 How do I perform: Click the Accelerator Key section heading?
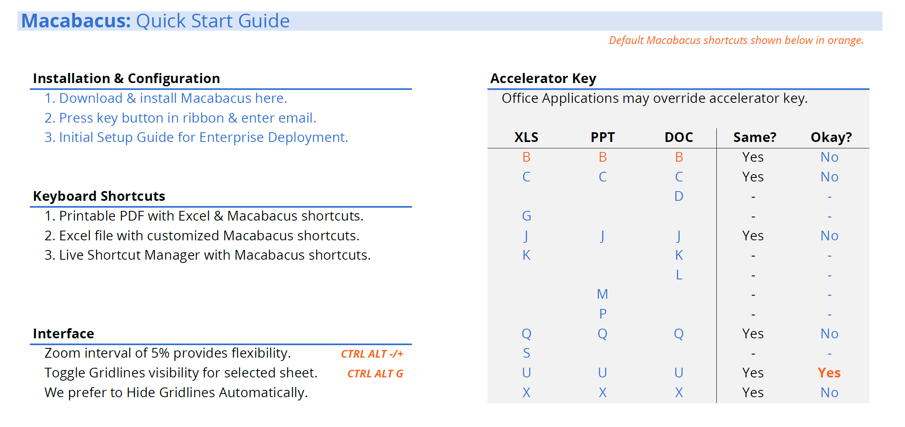coord(543,79)
